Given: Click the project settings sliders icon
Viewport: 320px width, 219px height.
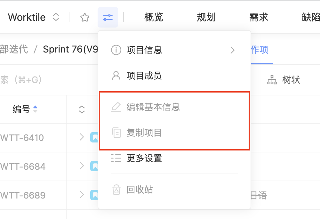Looking at the screenshot, I should [108, 17].
